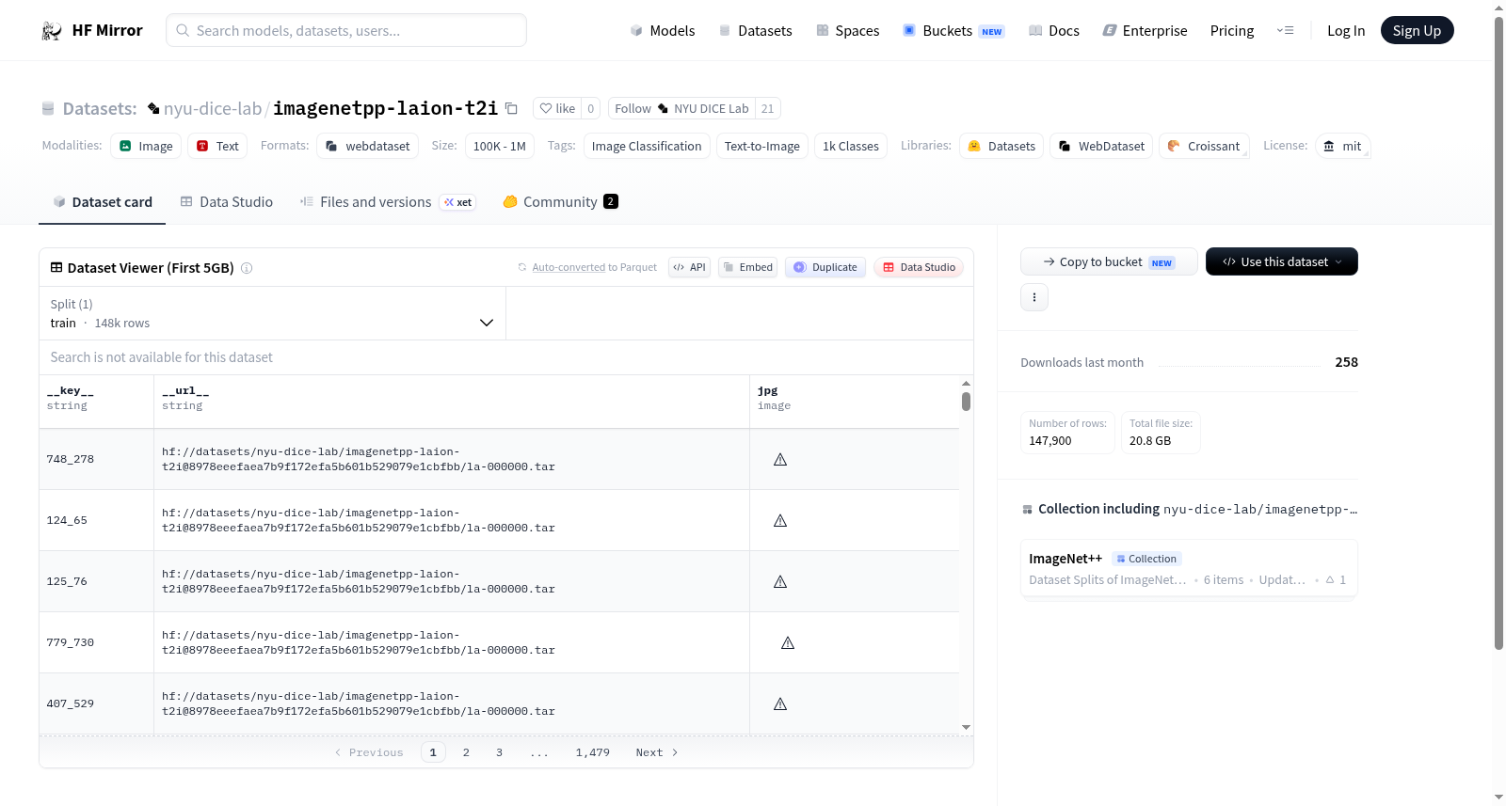
Task: Open the Models page
Action: pos(663,31)
